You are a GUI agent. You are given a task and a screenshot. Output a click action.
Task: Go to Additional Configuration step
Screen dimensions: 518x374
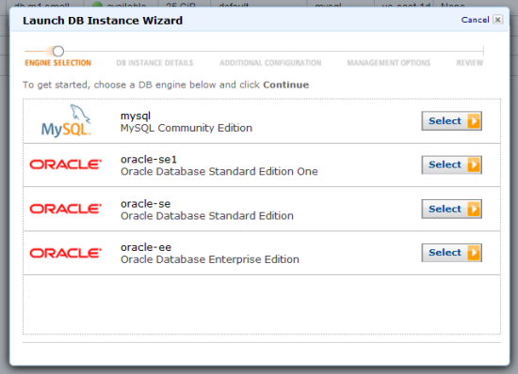[270, 63]
